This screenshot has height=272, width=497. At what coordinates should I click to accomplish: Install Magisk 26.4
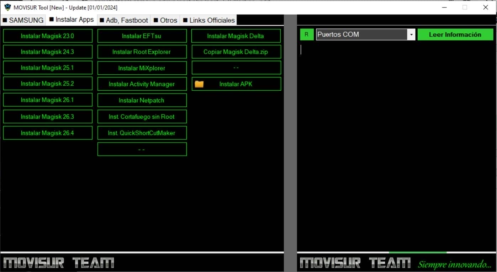pyautogui.click(x=48, y=133)
